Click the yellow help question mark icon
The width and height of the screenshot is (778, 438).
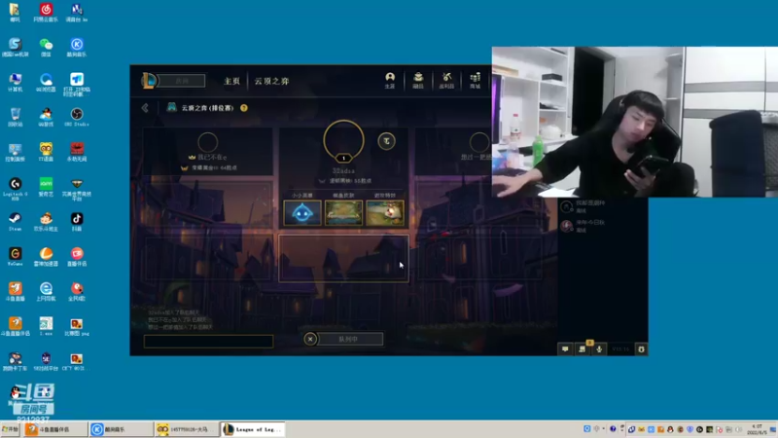(244, 108)
